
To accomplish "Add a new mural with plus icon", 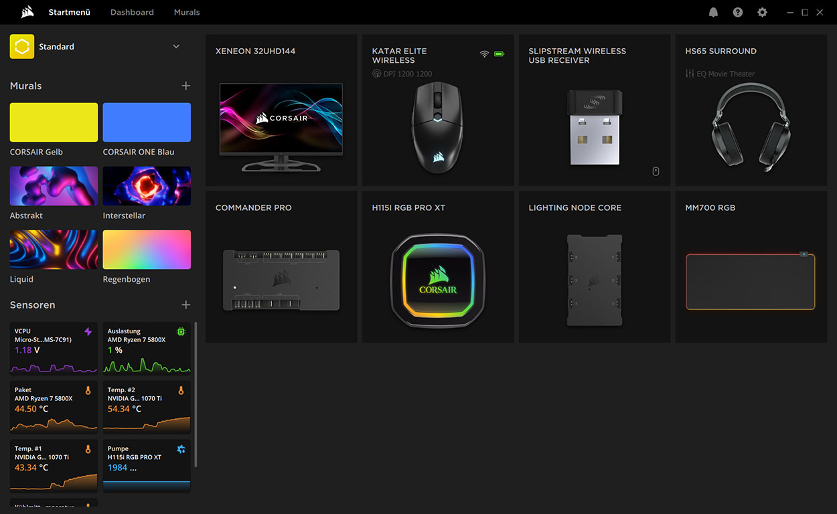I will [x=185, y=86].
